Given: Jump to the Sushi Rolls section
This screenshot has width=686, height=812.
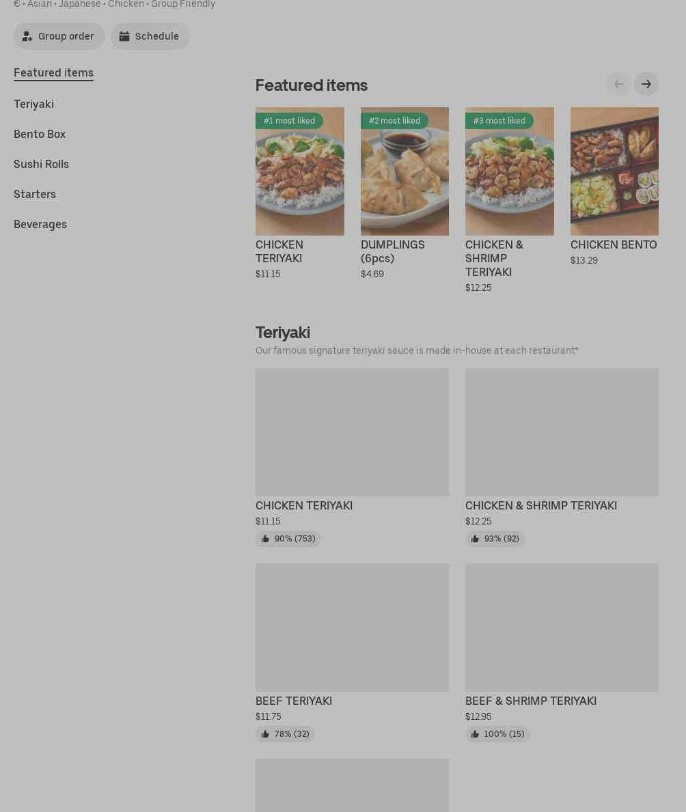Looking at the screenshot, I should pos(41,164).
